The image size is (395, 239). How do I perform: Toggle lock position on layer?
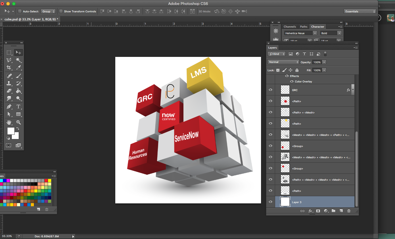290,70
